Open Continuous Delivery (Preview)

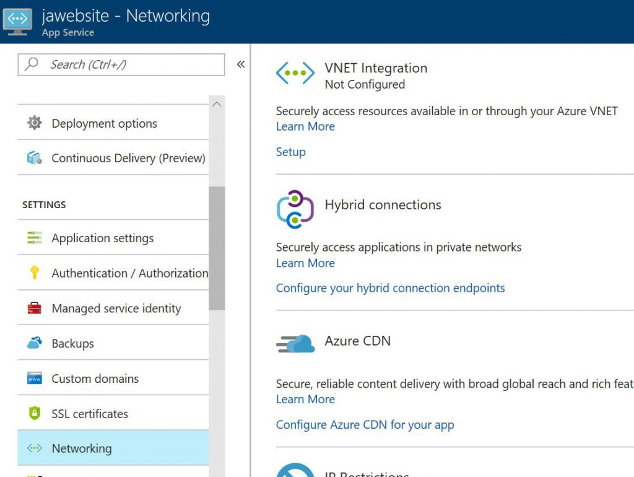(113, 158)
